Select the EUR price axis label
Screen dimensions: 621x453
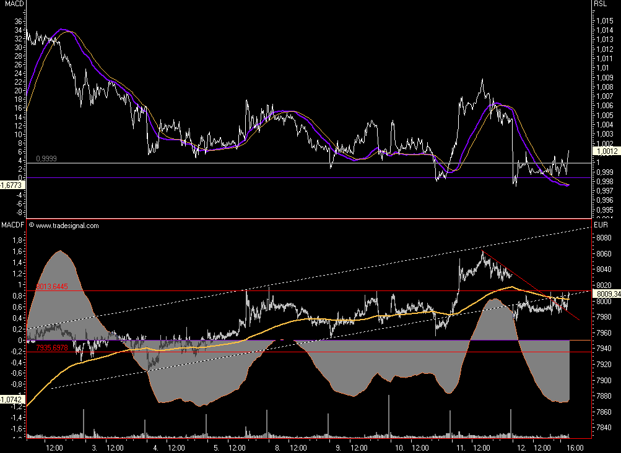(x=601, y=226)
